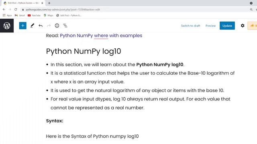
Task: Open the Edit Post - Python bookmark
Action: (x=69, y=15)
